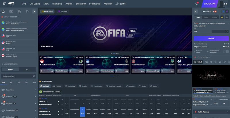The width and height of the screenshot is (230, 118).
Task: Collapse the Sao Paulo bet slip entry chevron
Action: pos(229,23)
